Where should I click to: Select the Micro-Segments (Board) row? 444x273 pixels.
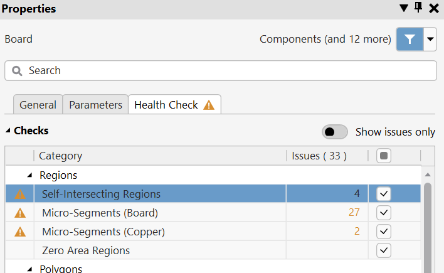click(x=157, y=213)
